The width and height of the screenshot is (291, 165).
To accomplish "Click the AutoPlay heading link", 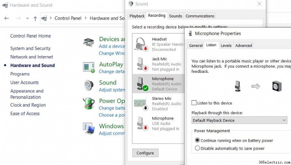I will pos(111,64).
